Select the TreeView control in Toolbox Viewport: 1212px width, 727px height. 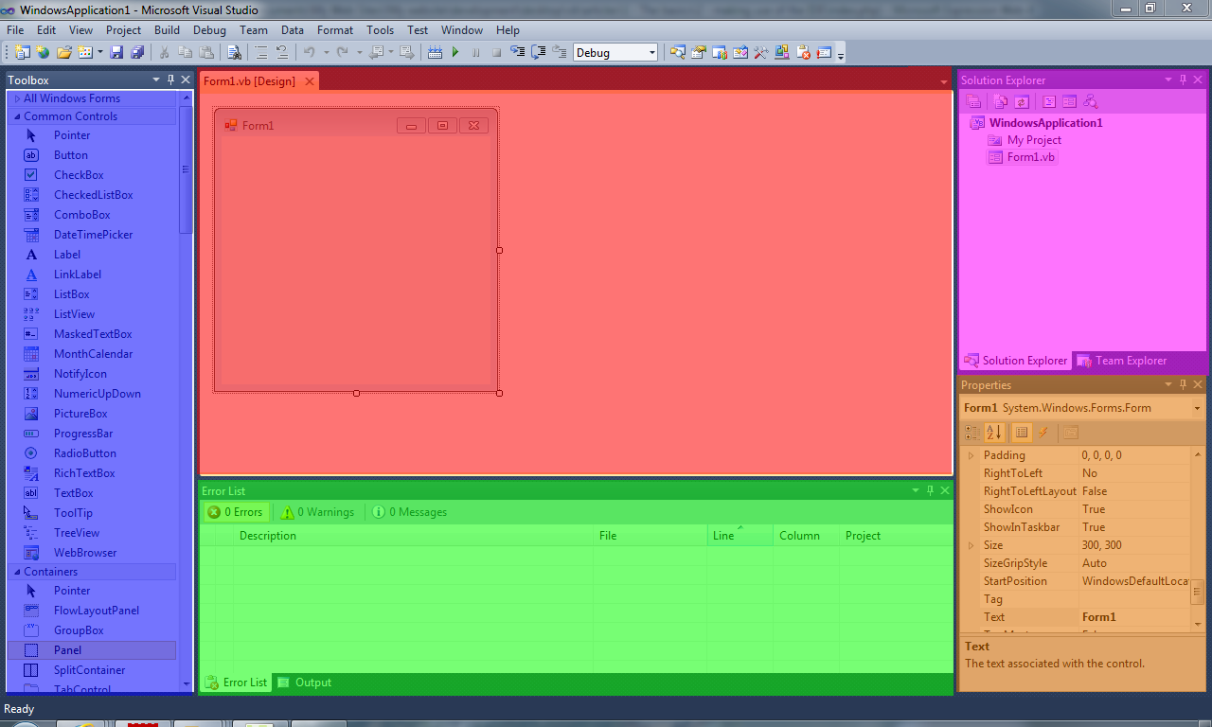click(92, 533)
